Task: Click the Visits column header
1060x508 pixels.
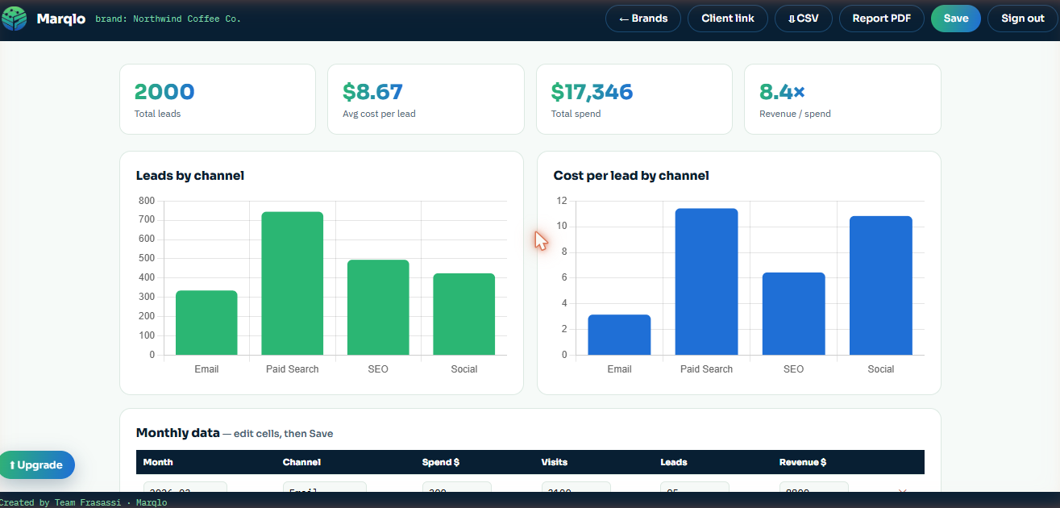Action: [x=555, y=462]
